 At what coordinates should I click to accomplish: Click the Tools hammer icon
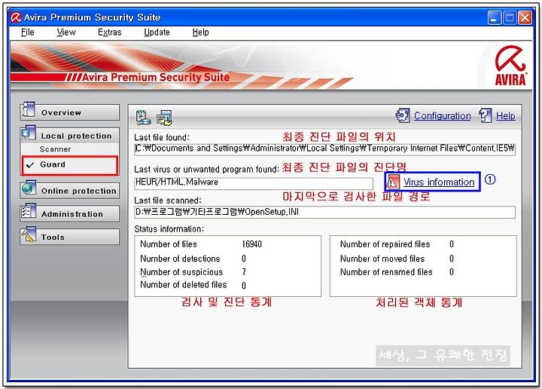(x=28, y=234)
